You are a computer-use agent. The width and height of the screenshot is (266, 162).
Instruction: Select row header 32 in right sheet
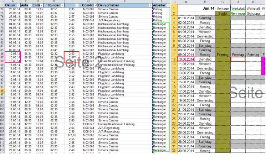174,151
